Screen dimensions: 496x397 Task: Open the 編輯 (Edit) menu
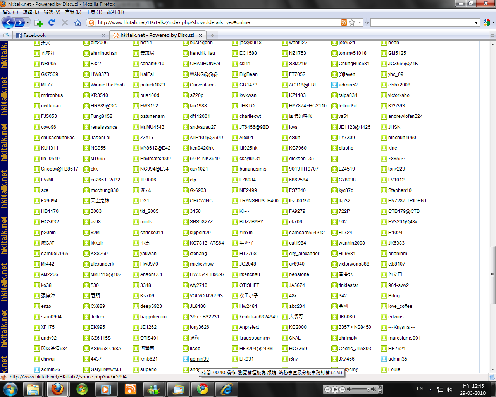[31, 12]
